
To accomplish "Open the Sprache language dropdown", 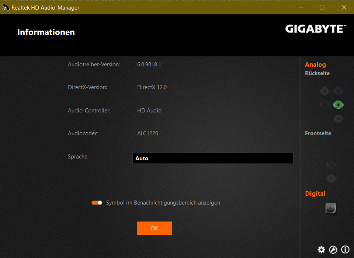I will 213,158.
